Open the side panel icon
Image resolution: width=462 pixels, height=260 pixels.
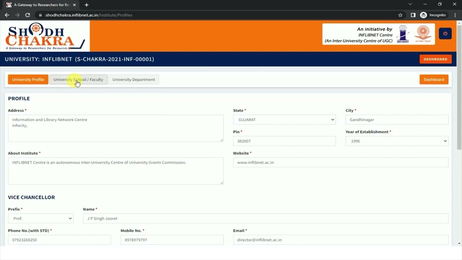click(x=413, y=15)
